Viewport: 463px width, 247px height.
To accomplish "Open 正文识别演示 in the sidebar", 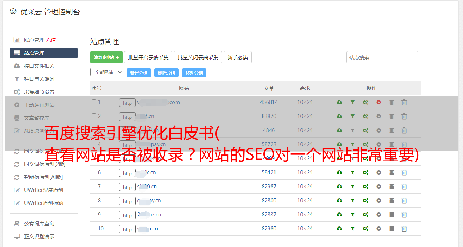I will (39, 237).
